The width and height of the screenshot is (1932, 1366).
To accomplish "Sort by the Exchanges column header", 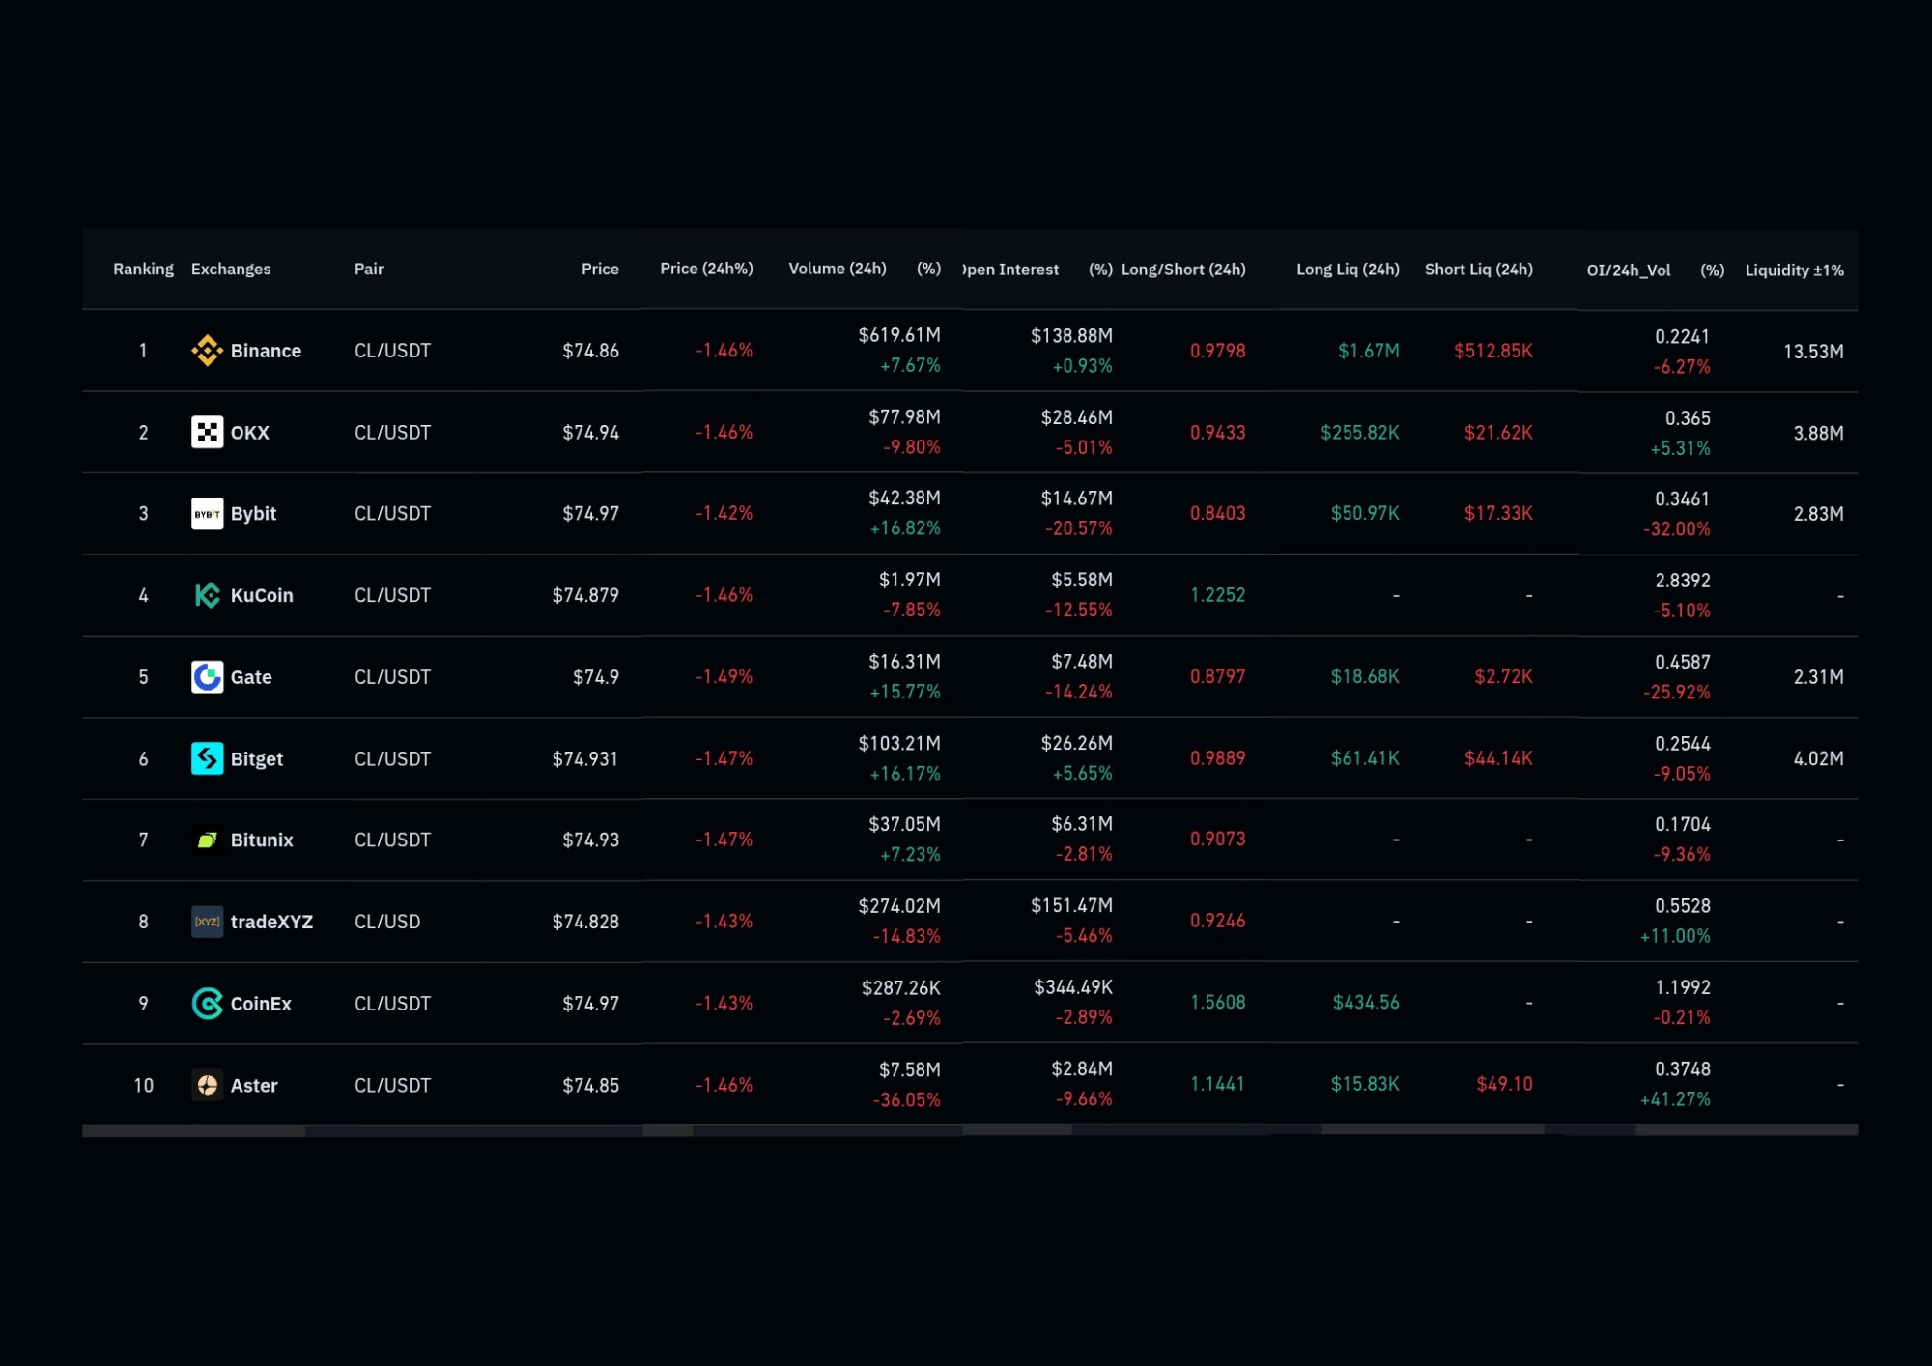I will point(231,269).
